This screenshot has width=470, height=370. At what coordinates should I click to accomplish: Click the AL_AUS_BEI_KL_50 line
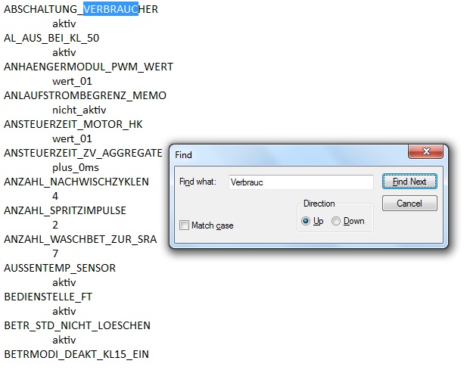coord(51,38)
